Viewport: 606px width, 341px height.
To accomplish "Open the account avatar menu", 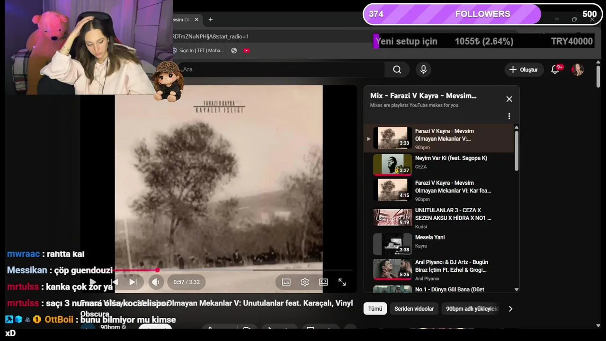I will pyautogui.click(x=577, y=70).
